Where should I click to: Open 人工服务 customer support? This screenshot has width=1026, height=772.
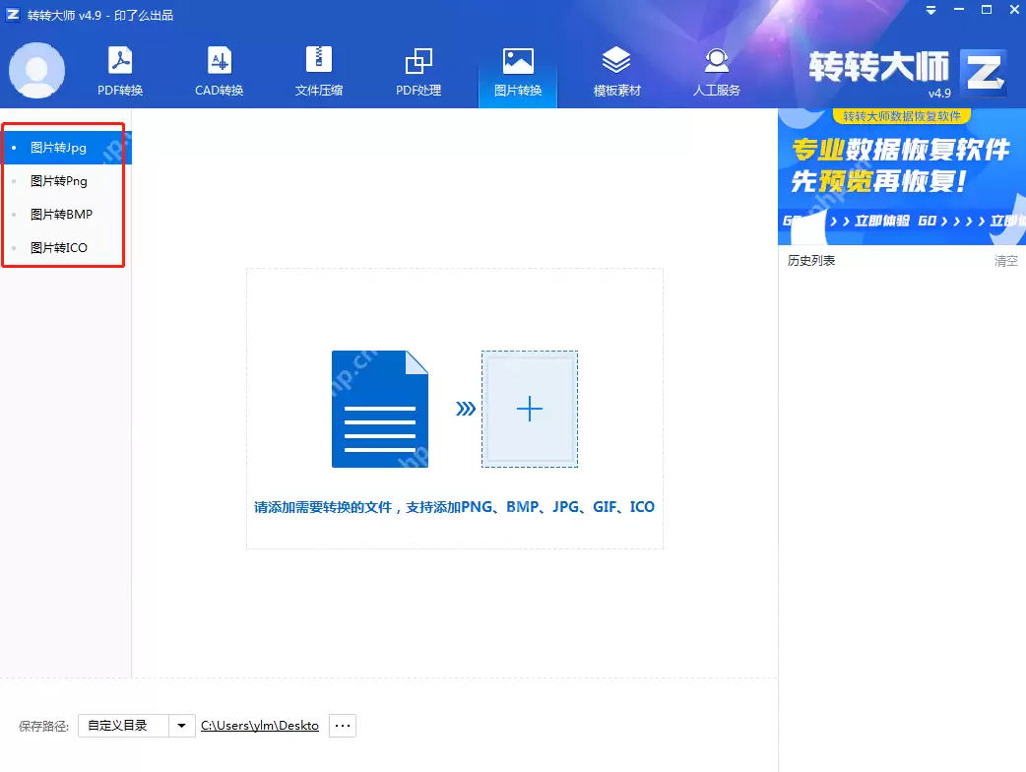pyautogui.click(x=717, y=69)
